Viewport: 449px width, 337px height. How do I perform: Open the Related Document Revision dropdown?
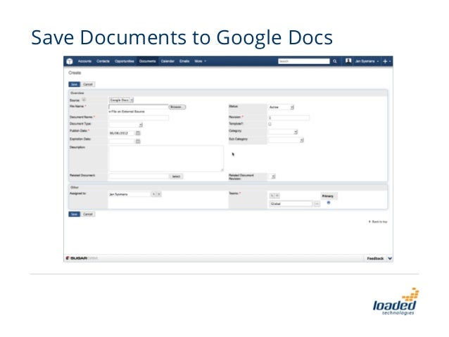(273, 177)
